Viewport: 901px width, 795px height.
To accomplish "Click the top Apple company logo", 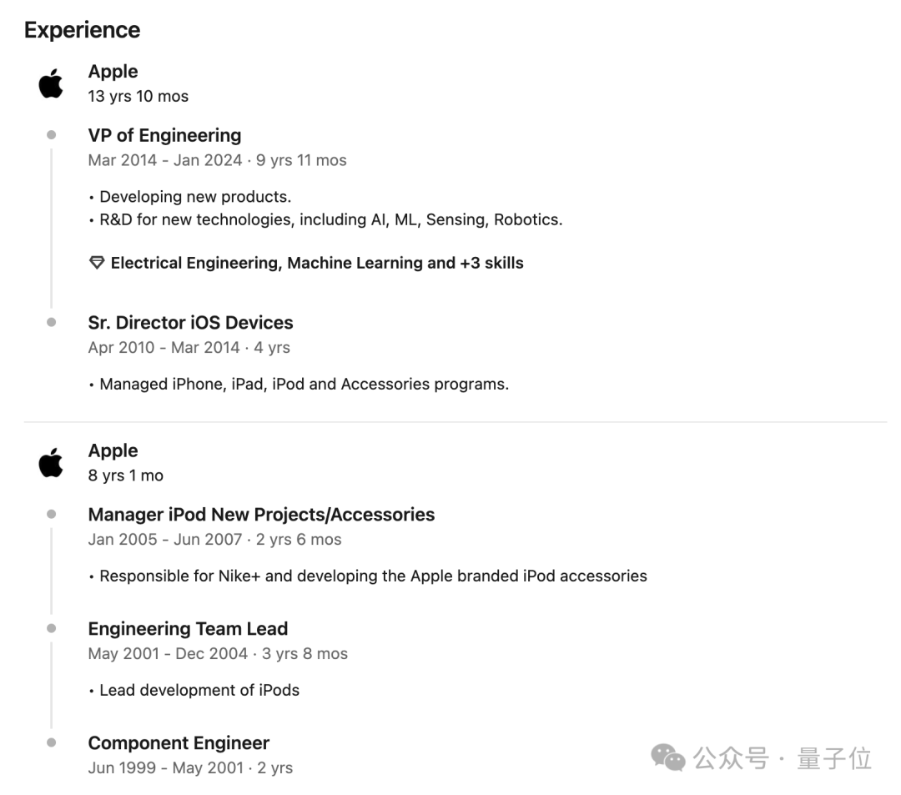I will coord(51,83).
